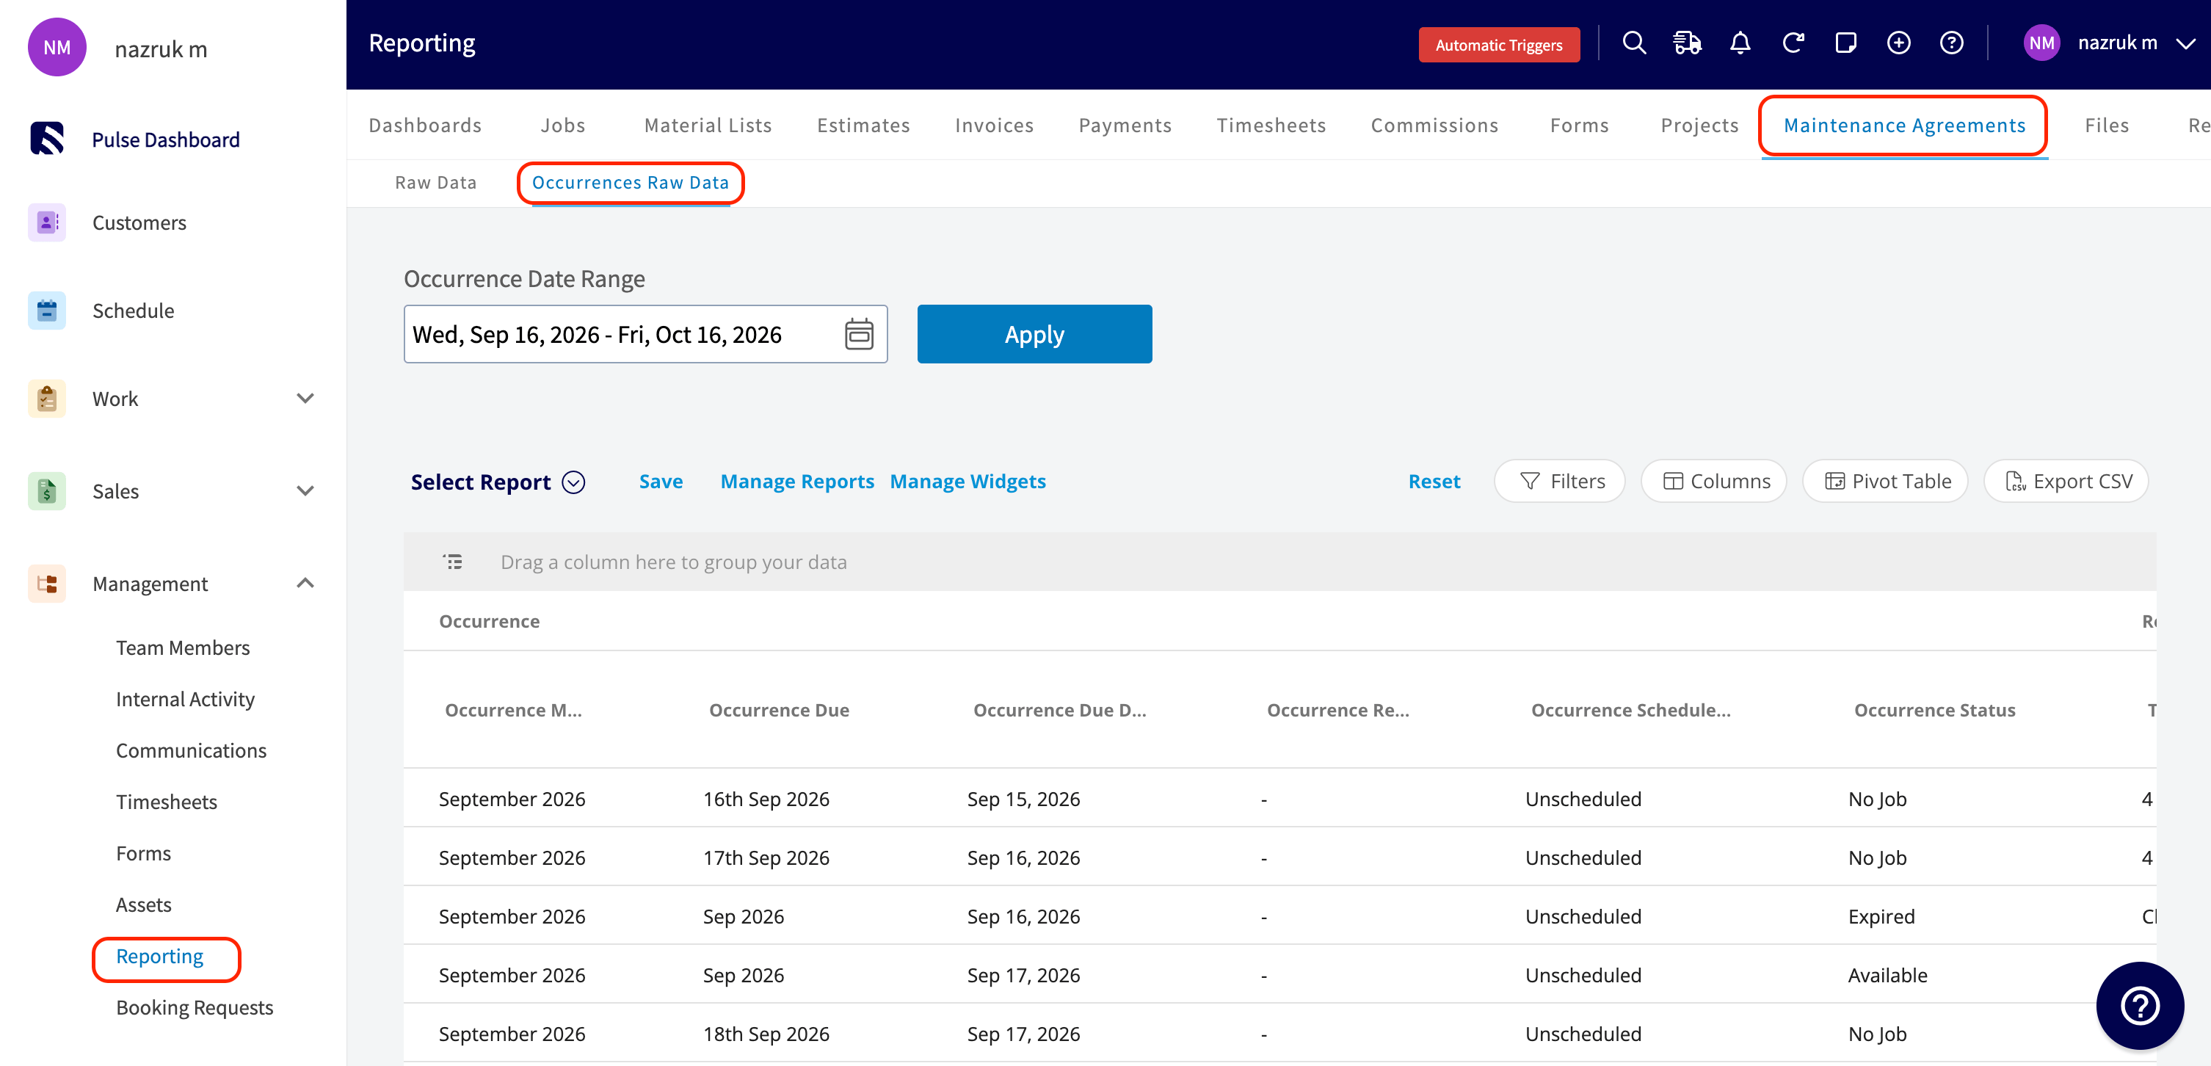2211x1066 pixels.
Task: Open Reporting in sidebar
Action: pyautogui.click(x=159, y=956)
